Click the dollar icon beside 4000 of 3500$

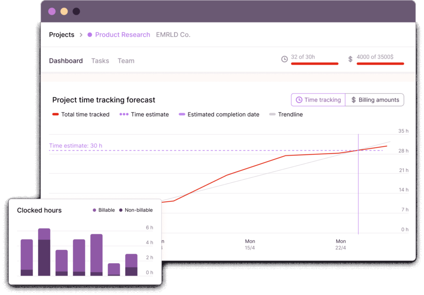(350, 59)
